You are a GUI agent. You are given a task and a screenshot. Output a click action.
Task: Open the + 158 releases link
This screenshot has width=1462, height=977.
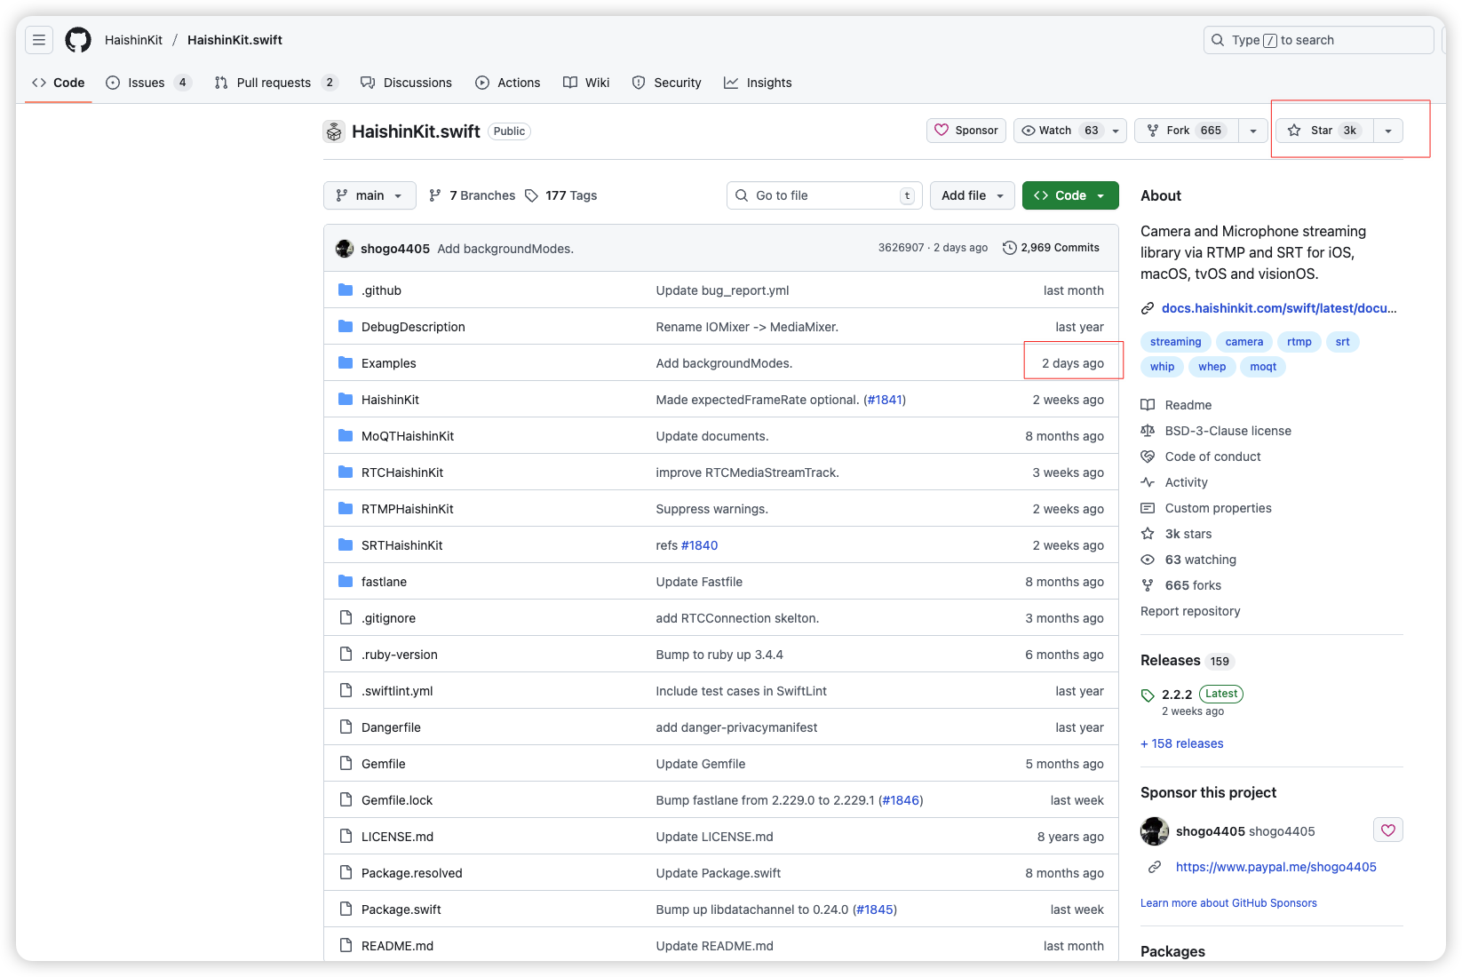click(1182, 743)
